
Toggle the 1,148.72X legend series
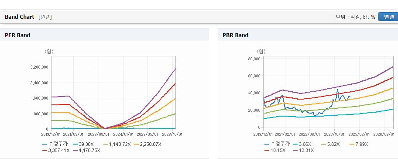[117, 144]
